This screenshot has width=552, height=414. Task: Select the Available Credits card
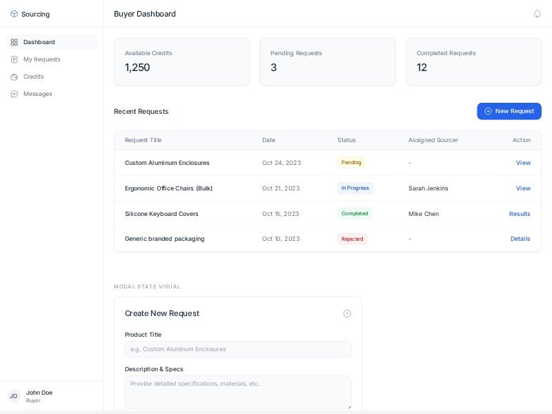pos(181,61)
